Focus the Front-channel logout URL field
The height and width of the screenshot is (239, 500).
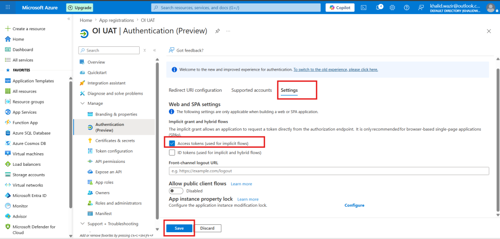[x=329, y=171]
